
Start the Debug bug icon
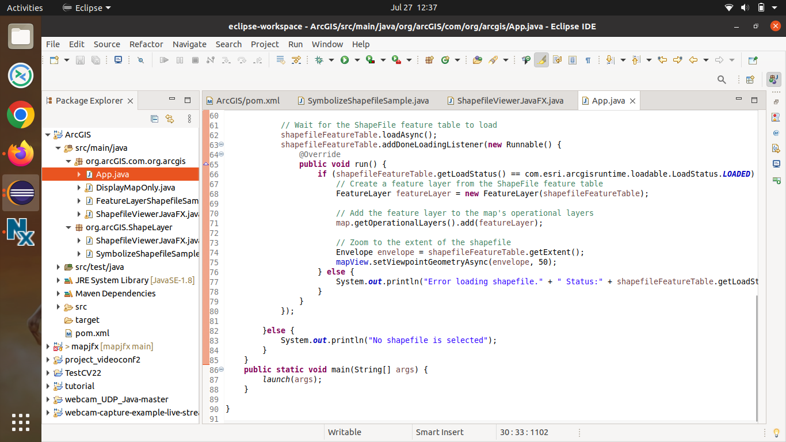click(x=319, y=60)
